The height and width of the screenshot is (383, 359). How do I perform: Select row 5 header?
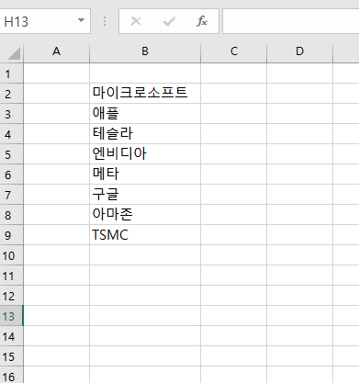click(x=11, y=154)
